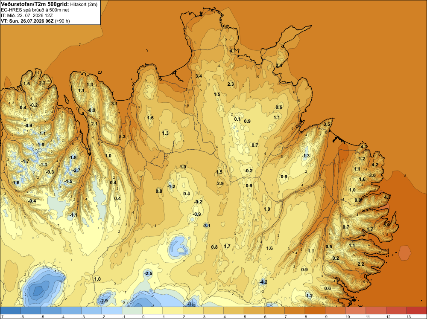Select the 5.3 temperature value label
The image size is (427, 319).
(x=122, y=136)
